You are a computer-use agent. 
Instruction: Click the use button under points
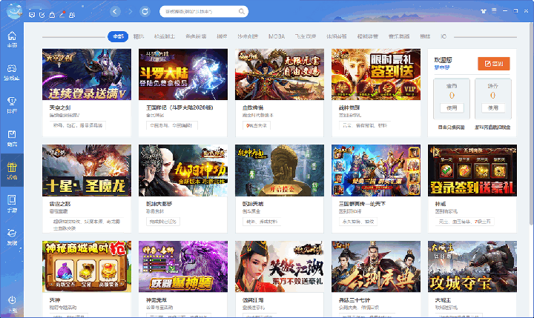492,108
